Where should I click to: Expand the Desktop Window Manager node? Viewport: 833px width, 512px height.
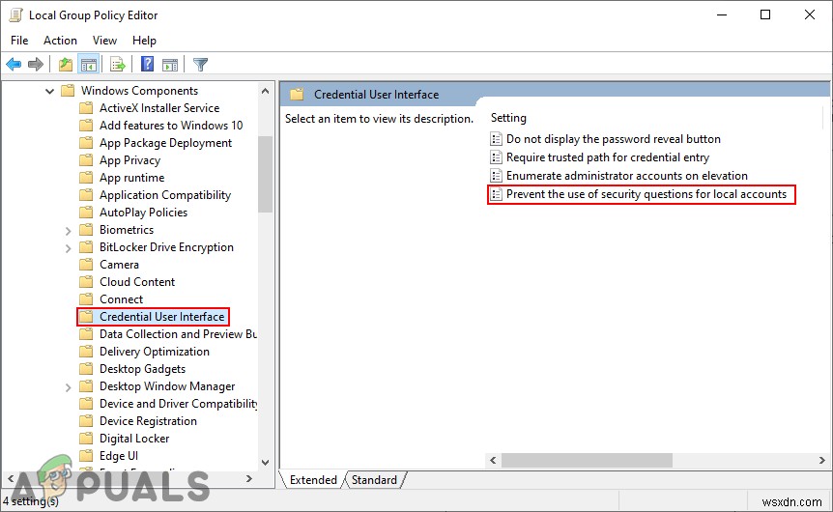pos(68,387)
